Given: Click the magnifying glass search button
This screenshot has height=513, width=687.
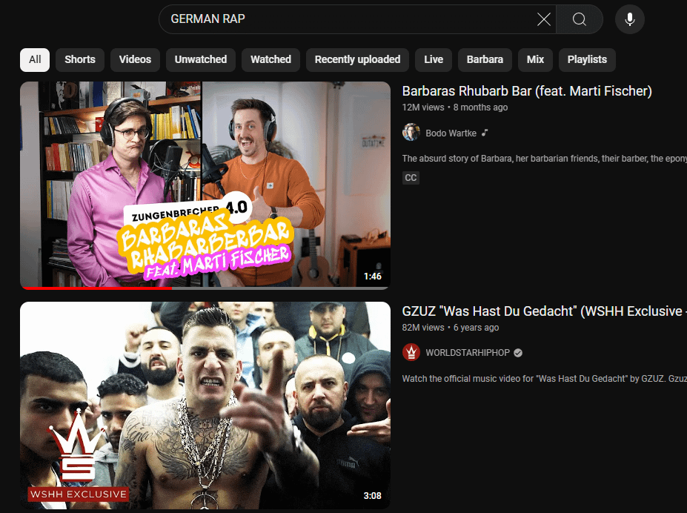Looking at the screenshot, I should tap(580, 19).
